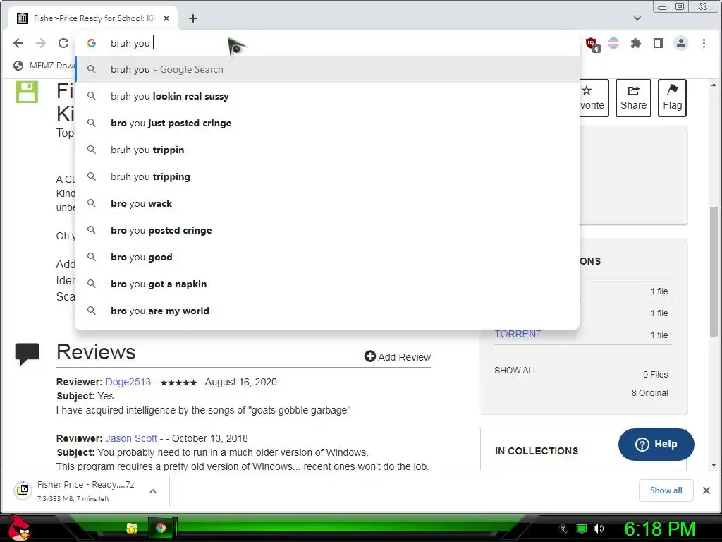The height and width of the screenshot is (542, 722).
Task: Open a new tab with plus button
Action: pyautogui.click(x=193, y=18)
